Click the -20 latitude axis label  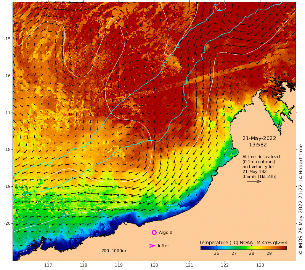8,223
